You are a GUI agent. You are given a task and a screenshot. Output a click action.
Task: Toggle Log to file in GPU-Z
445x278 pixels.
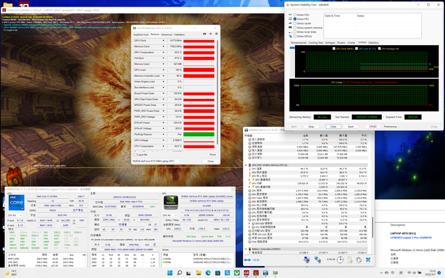tap(137, 154)
